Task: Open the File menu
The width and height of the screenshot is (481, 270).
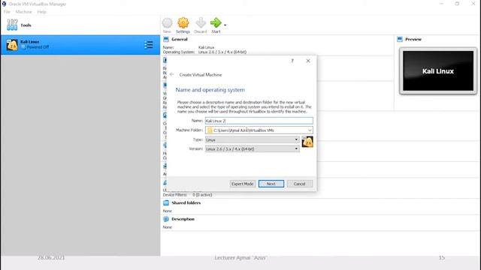Action: pos(7,12)
